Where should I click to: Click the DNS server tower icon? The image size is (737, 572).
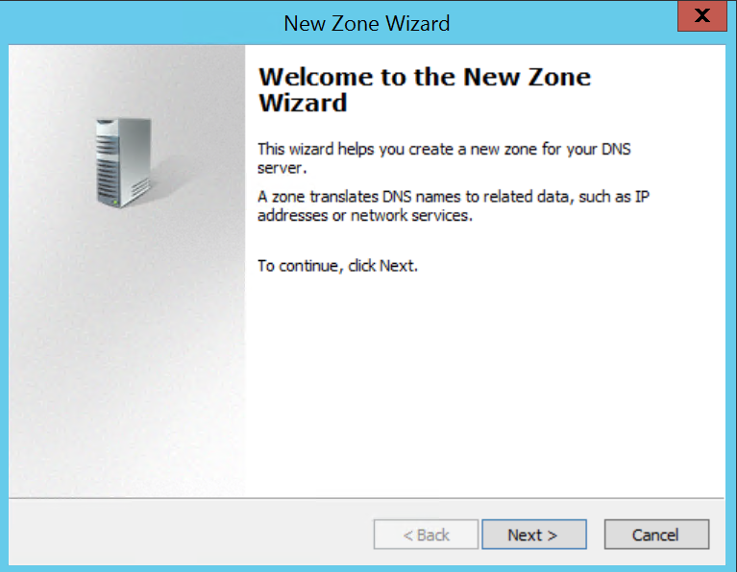coord(124,162)
